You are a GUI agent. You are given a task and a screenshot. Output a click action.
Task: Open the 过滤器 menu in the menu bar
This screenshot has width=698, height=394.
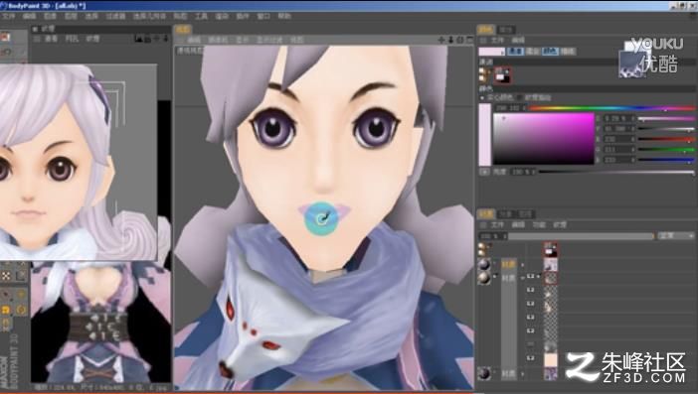pos(115,16)
